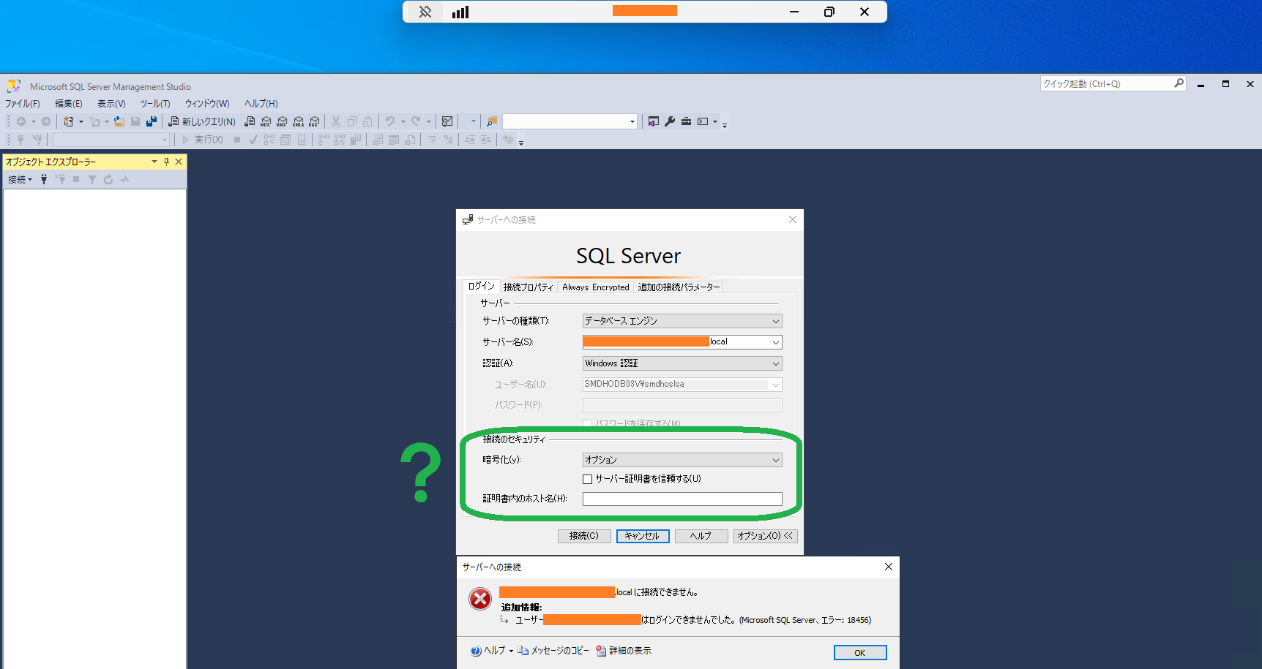Viewport: 1262px width, 669px height.
Task: Click 詳細の表示 in error dialog
Action: (630, 651)
